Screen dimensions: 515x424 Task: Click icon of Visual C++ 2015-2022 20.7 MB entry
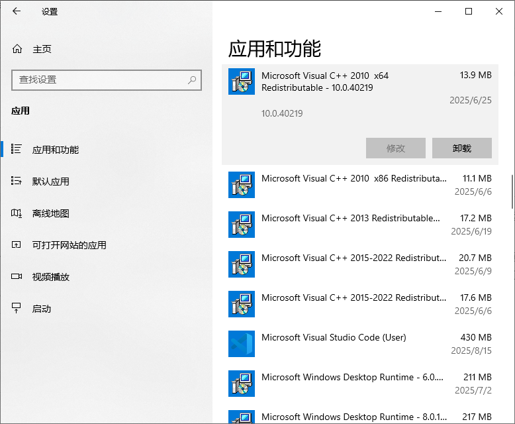click(242, 264)
